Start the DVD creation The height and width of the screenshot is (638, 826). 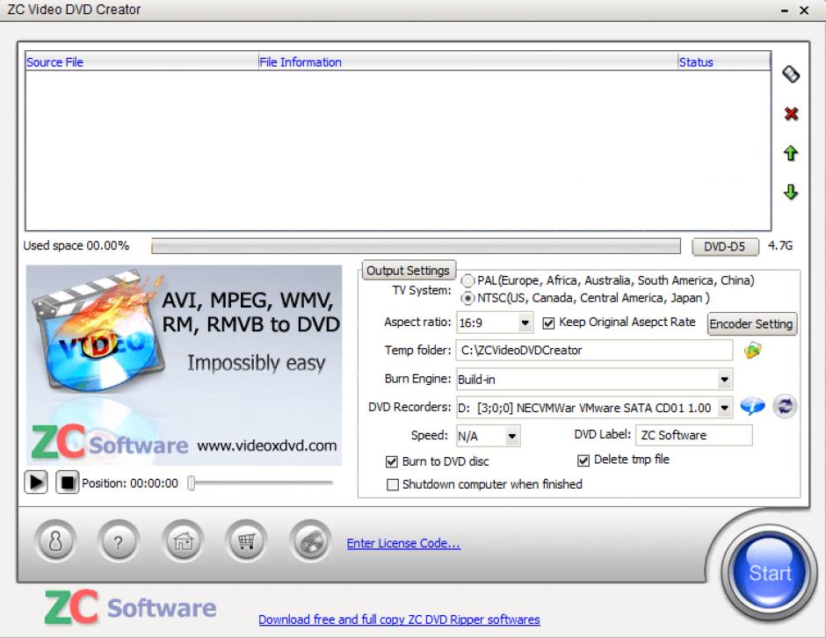tap(769, 572)
